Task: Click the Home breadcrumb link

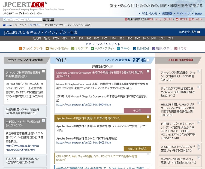Action: [8, 25]
